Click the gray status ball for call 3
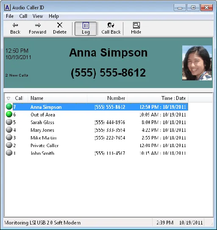The image size is (217, 230). tap(9, 137)
